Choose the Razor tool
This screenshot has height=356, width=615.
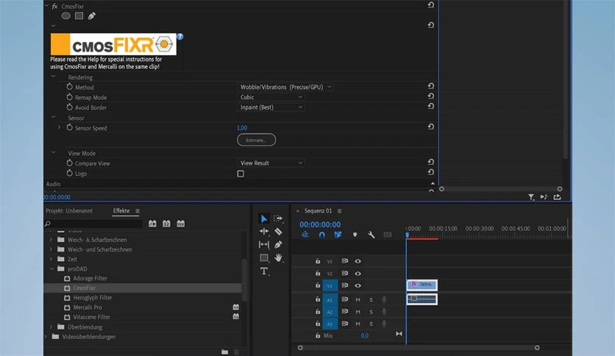pos(278,231)
